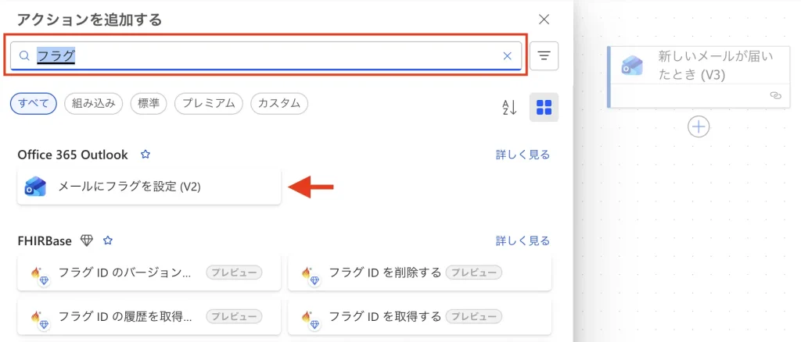The height and width of the screenshot is (342, 801).
Task: Clear the search text with the X icon
Action: (507, 55)
